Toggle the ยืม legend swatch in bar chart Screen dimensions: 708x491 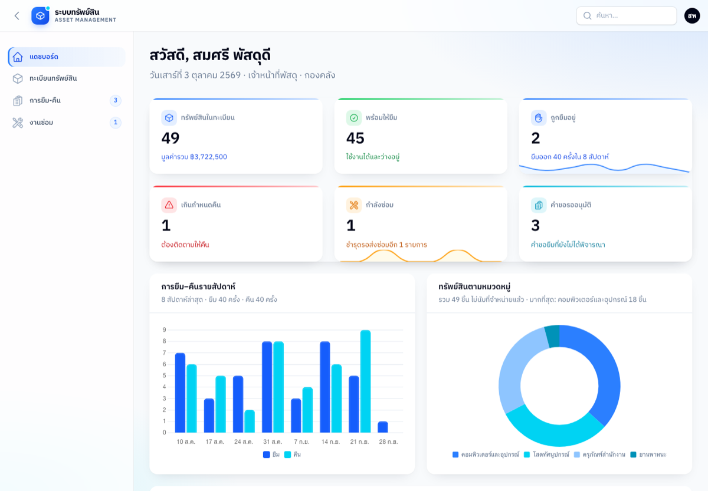coord(267,454)
